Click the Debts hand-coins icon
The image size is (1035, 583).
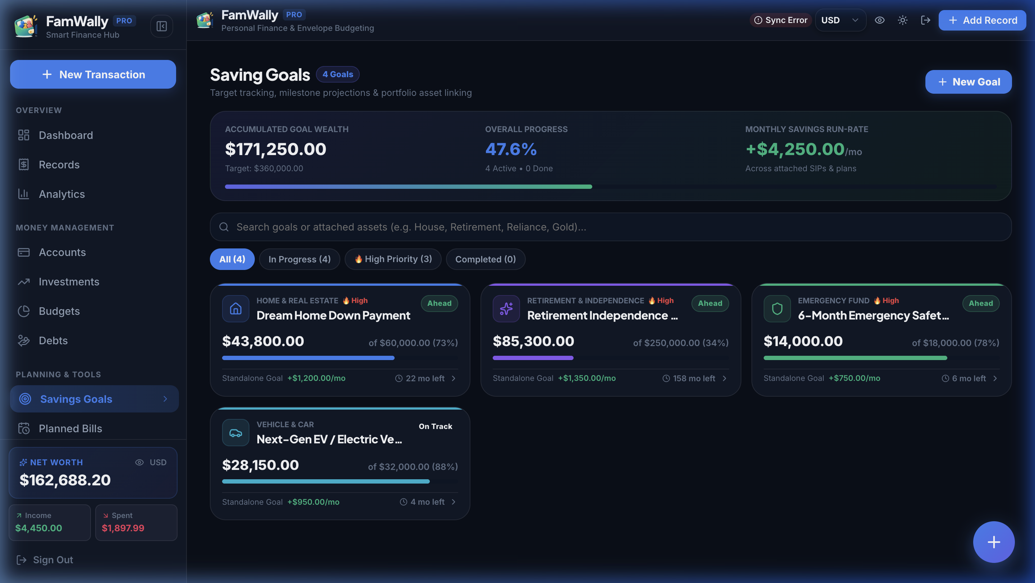tap(24, 341)
